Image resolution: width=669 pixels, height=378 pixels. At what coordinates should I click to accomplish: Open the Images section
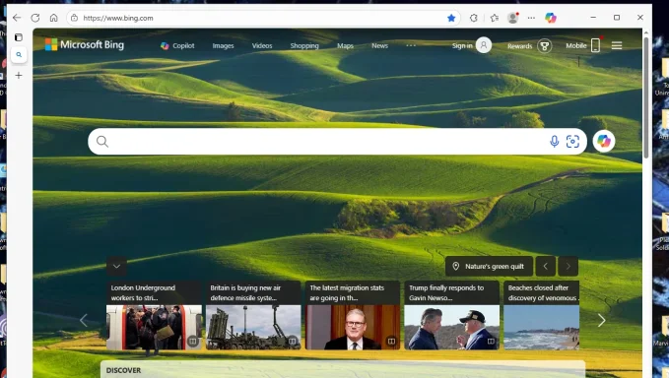[223, 45]
